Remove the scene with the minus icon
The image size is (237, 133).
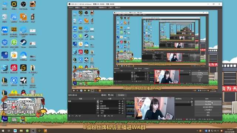pyautogui.click(x=73, y=116)
